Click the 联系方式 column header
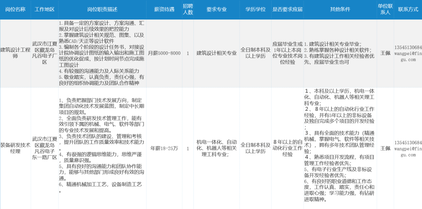422x209 pixels. [408, 9]
